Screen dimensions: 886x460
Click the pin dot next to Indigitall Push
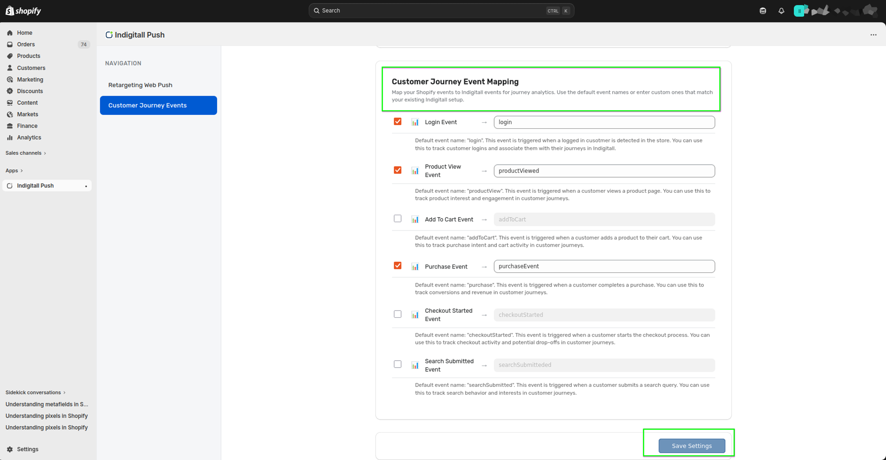[x=86, y=186]
